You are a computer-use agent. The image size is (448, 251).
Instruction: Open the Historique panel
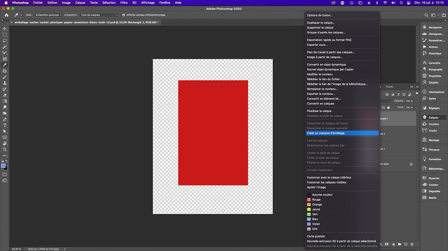pos(435,54)
